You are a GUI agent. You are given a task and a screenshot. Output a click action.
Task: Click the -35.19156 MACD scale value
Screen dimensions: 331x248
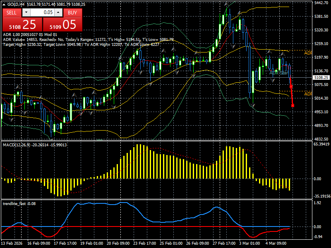322,196
